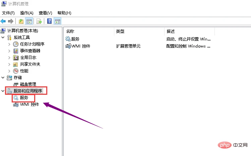Toggle the Show/Hide Console Tree button
The width and height of the screenshot is (251, 156).
29,21
